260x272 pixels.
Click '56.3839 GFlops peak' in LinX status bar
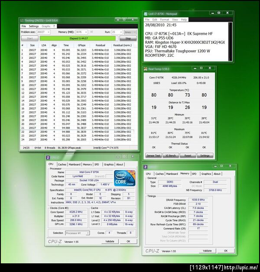pyautogui.click(x=69, y=148)
